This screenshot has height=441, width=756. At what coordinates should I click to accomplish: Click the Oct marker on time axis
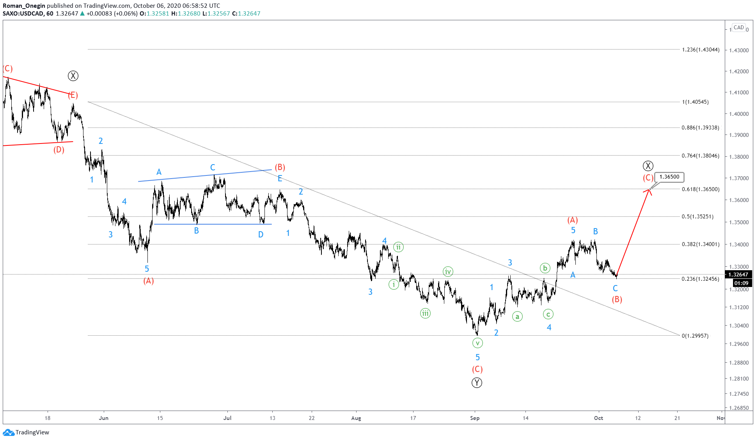(598, 418)
